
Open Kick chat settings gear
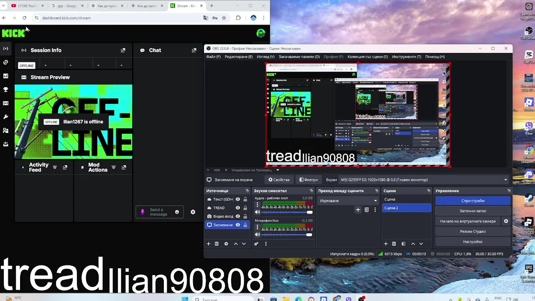(193, 212)
